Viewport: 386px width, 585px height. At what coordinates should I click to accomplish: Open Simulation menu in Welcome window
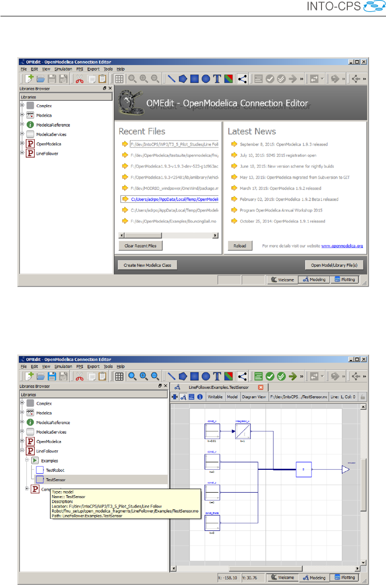(64, 69)
